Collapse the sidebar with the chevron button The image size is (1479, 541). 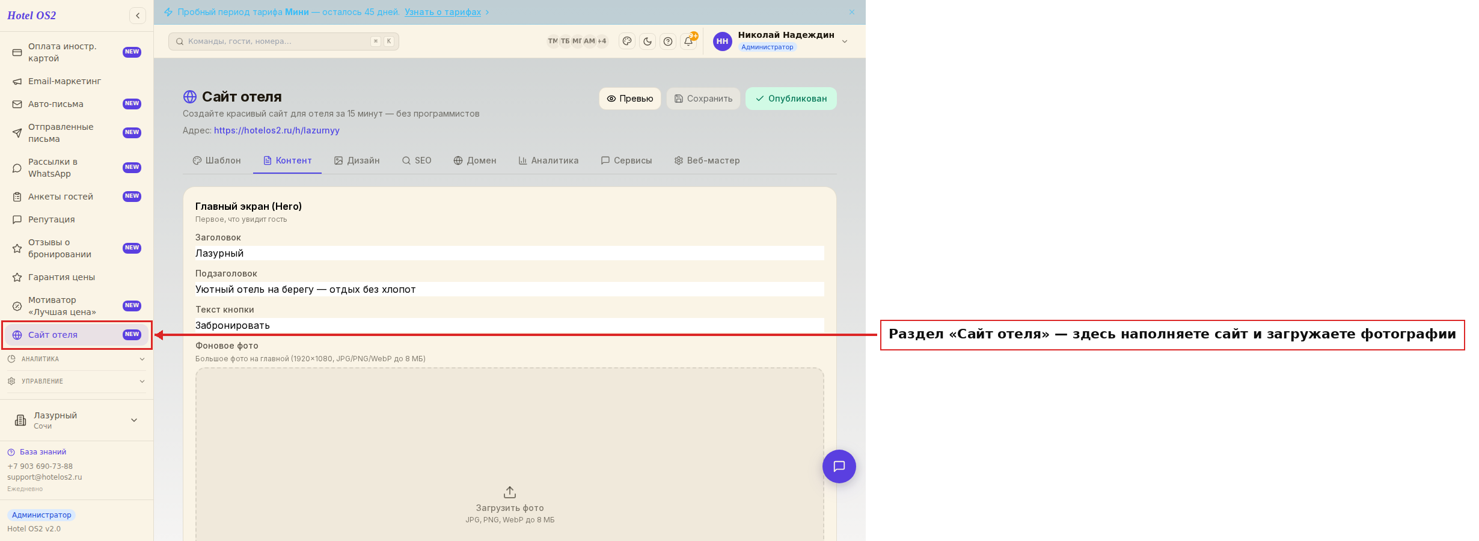138,16
